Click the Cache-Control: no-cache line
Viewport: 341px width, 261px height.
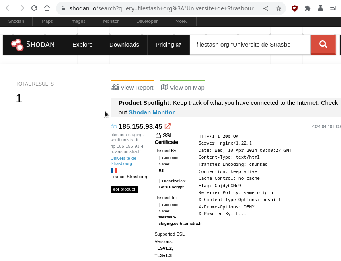(x=229, y=179)
